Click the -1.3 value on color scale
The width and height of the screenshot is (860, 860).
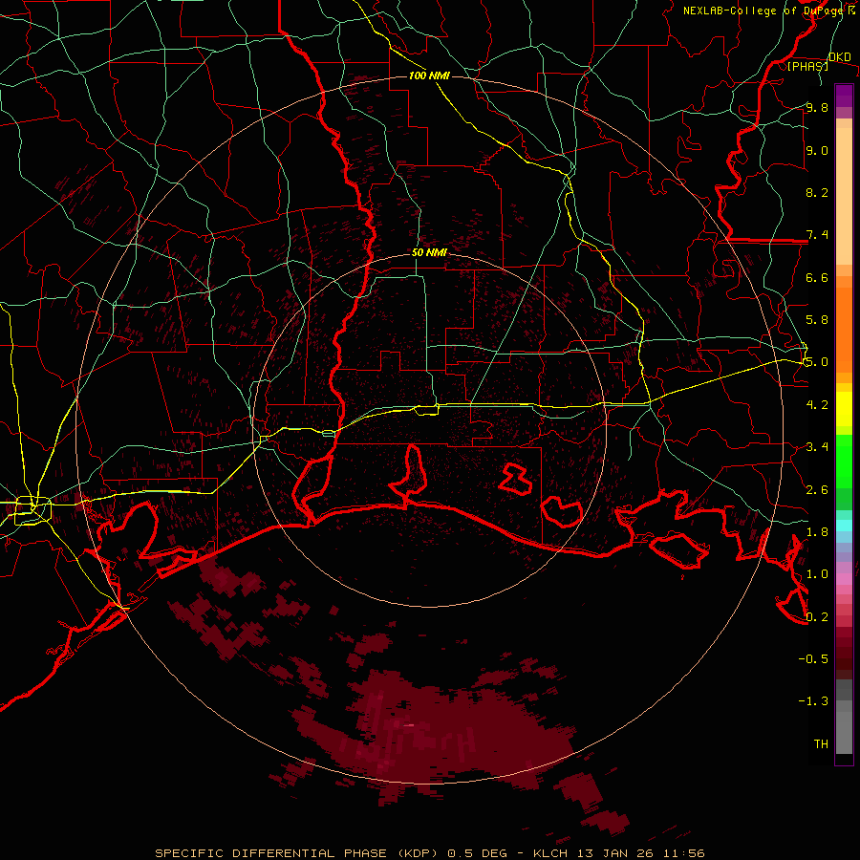coord(813,701)
